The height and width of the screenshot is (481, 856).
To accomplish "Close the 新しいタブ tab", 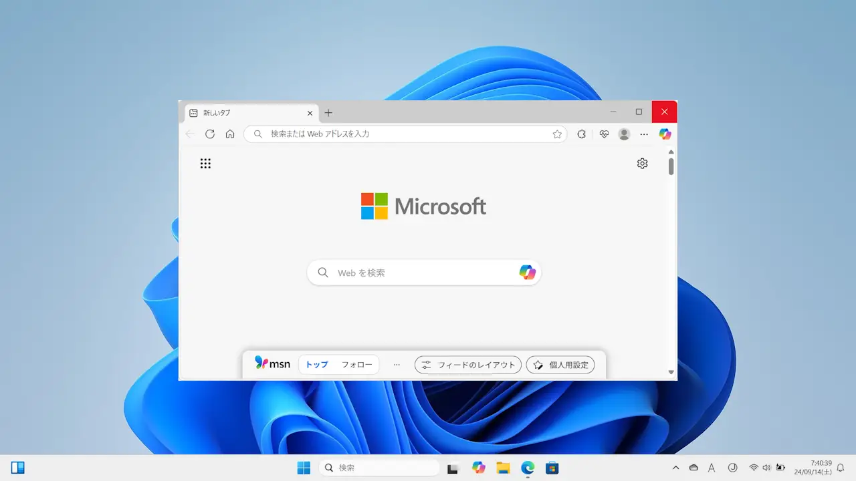I will click(x=310, y=113).
